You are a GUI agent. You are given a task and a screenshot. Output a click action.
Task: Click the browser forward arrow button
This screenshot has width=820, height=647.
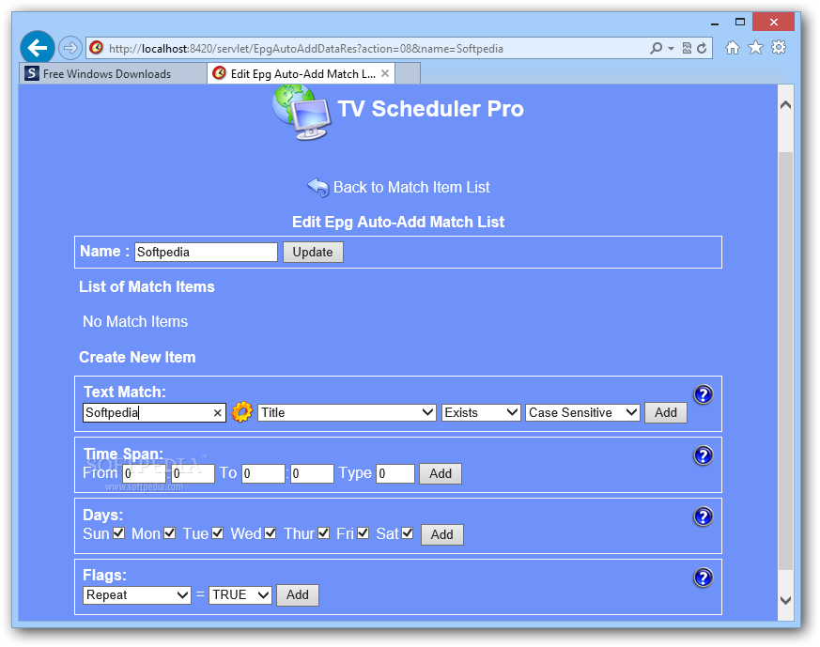[70, 48]
